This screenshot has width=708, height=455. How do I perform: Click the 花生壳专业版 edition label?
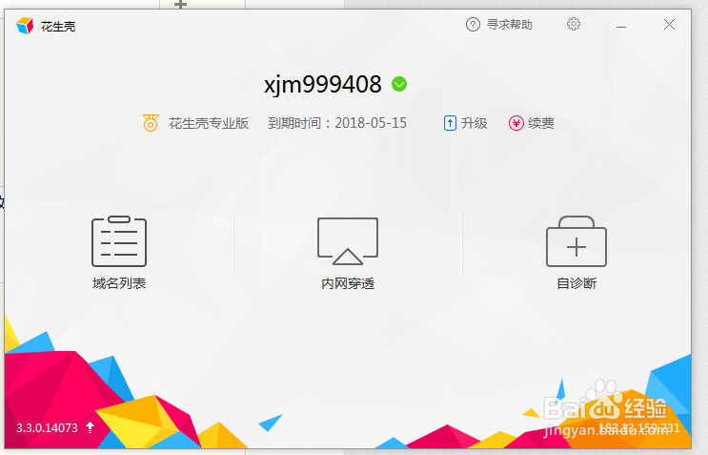point(209,123)
